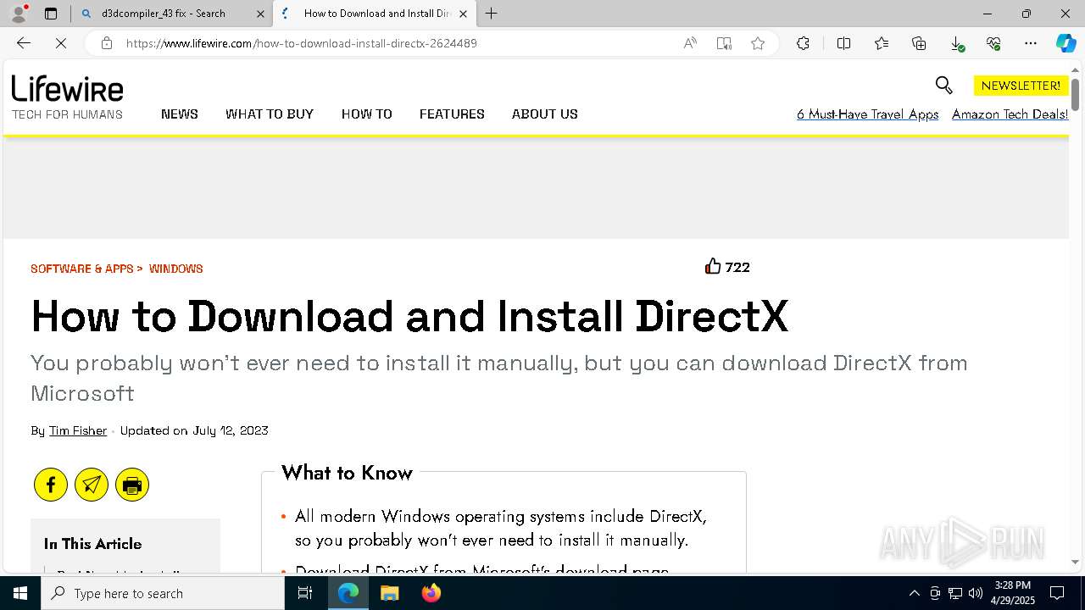Open Task View on the taskbar

click(x=305, y=593)
